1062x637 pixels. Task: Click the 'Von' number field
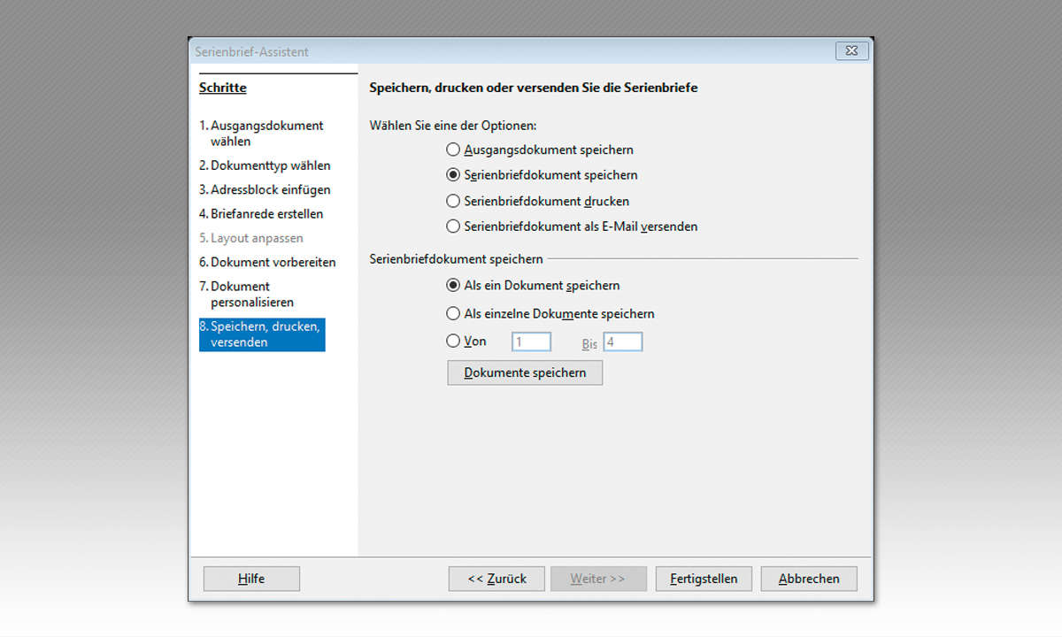coord(531,342)
